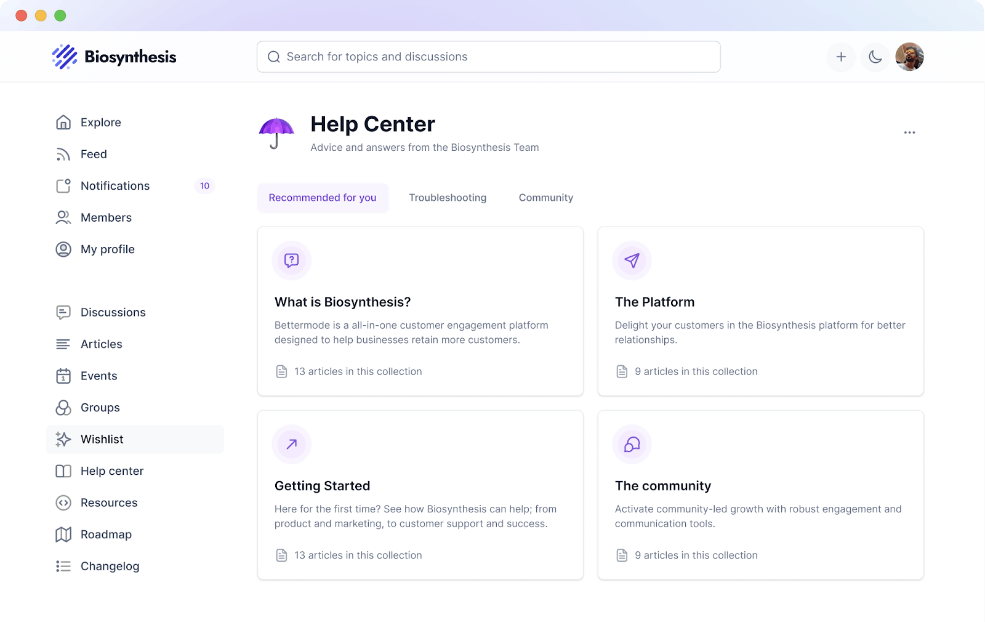Image resolution: width=985 pixels, height=622 pixels.
Task: Toggle dark mode with the moon icon
Action: click(875, 57)
